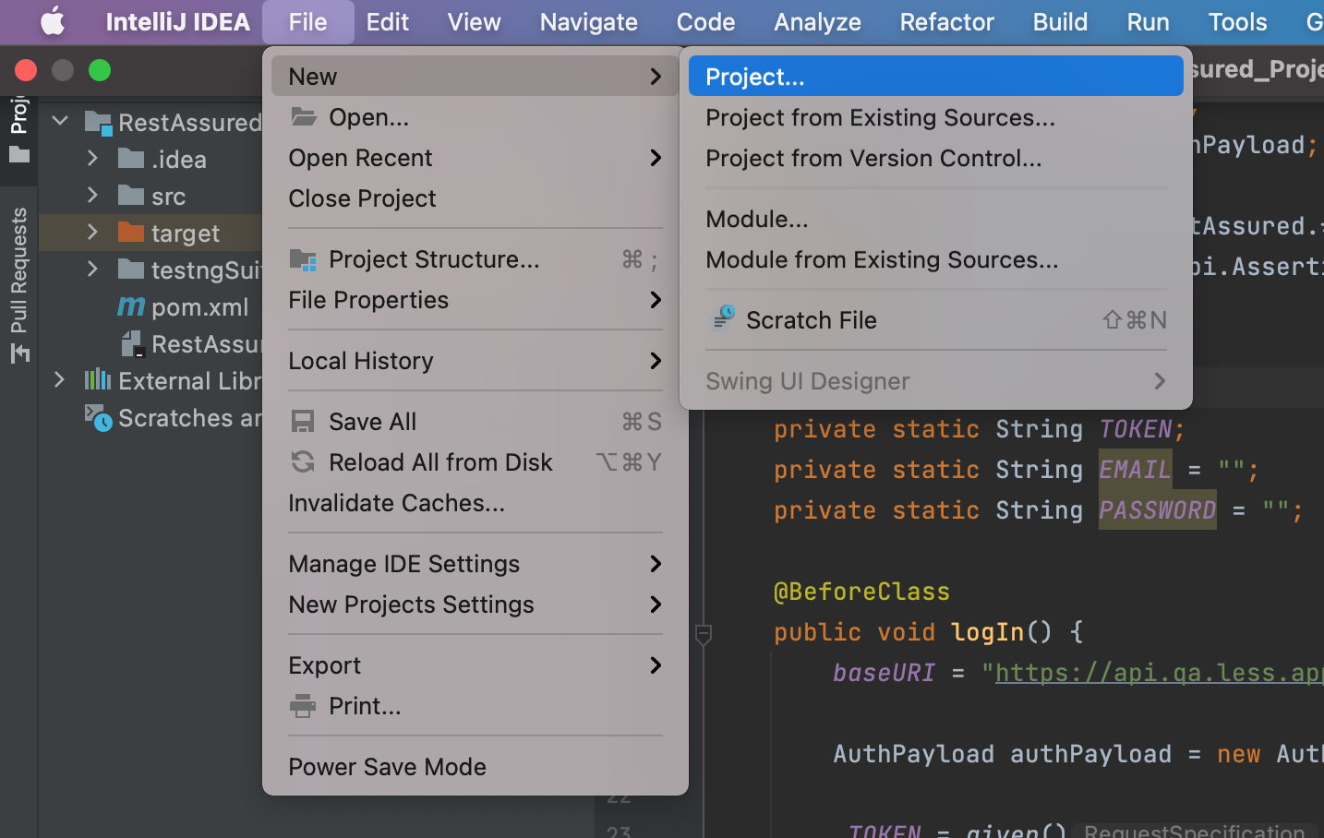Choose Project from Version Control...
1324x838 pixels.
point(873,158)
